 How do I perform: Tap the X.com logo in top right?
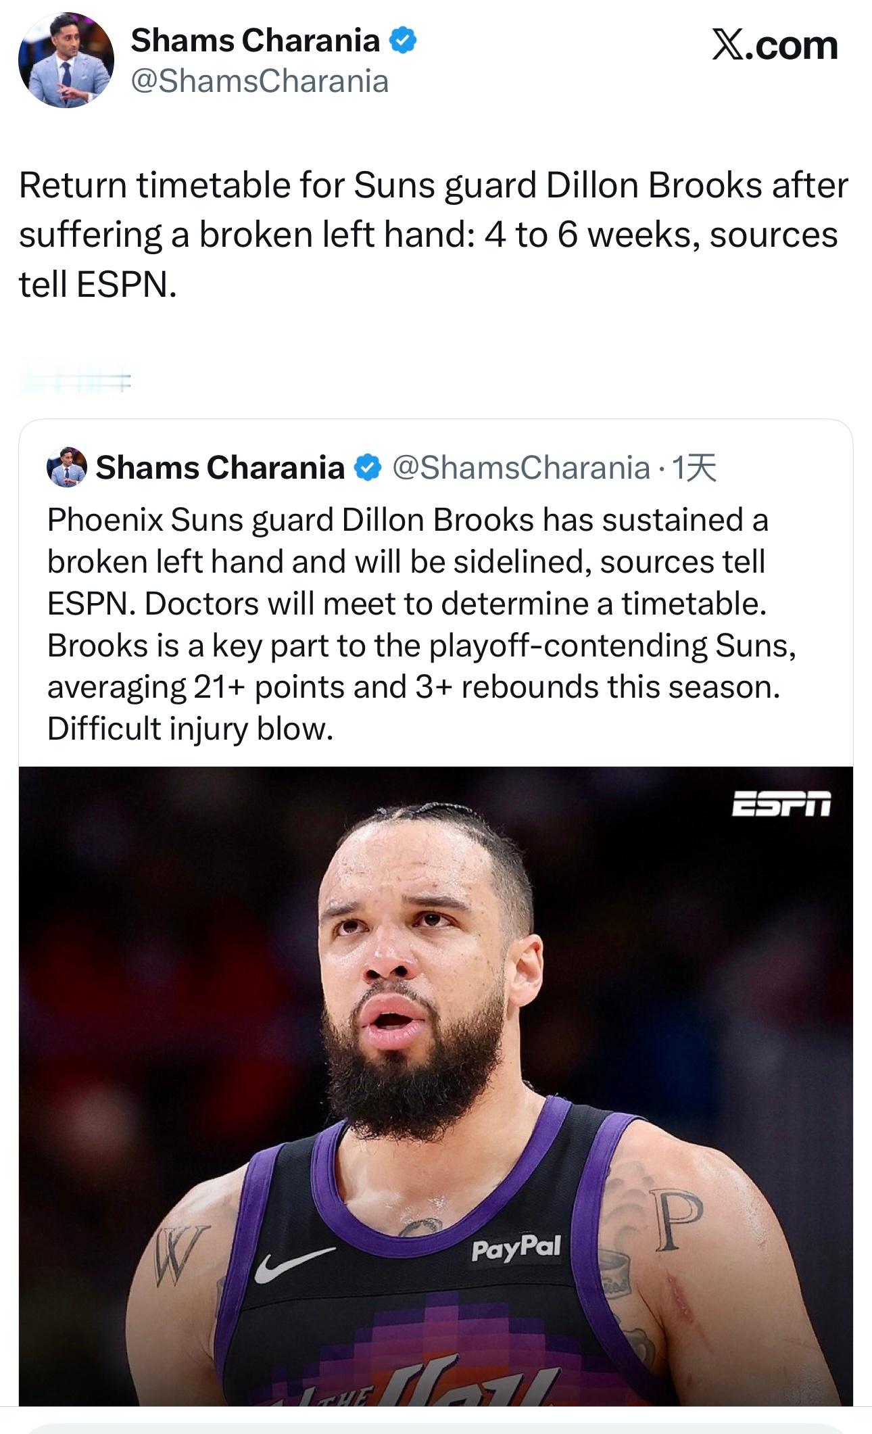pyautogui.click(x=775, y=46)
